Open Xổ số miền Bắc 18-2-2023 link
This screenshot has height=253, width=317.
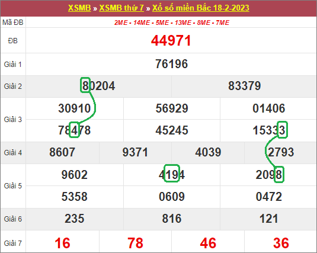[x=200, y=8]
